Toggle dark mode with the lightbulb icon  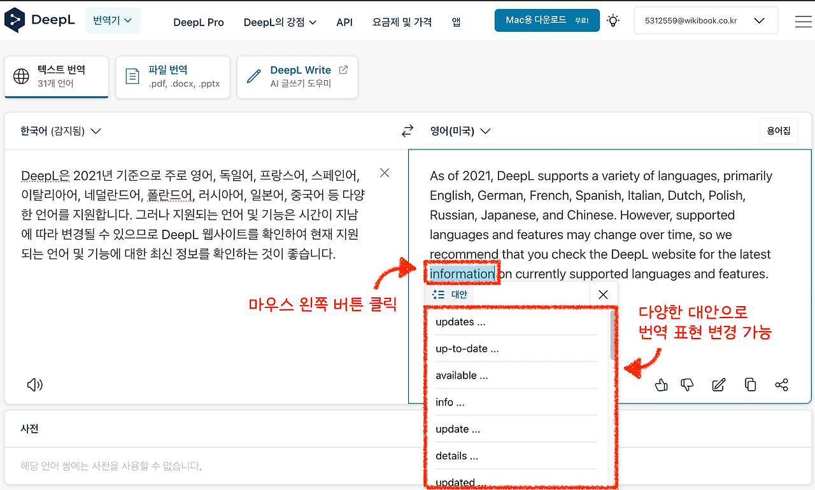[613, 20]
